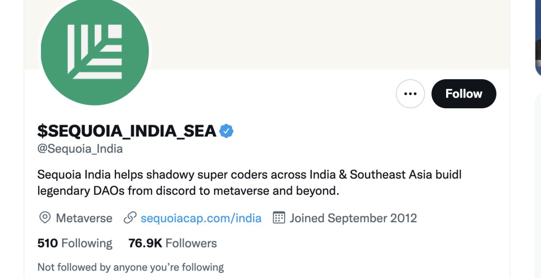
Task: Click the chain link icon
Action: [x=130, y=218]
